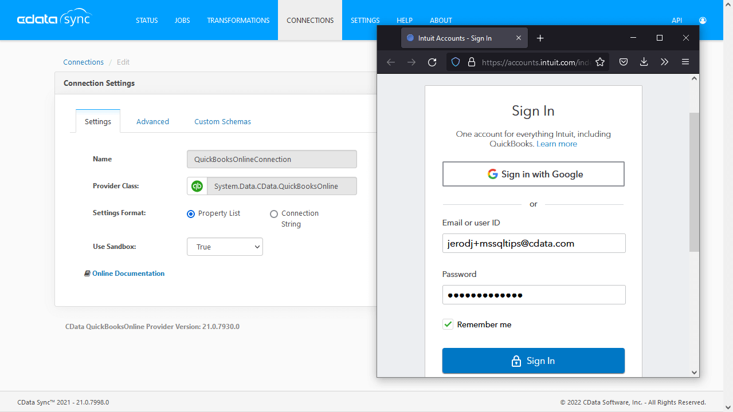This screenshot has height=412, width=733.
Task: Uncheck the Remember me checkbox
Action: (448, 324)
